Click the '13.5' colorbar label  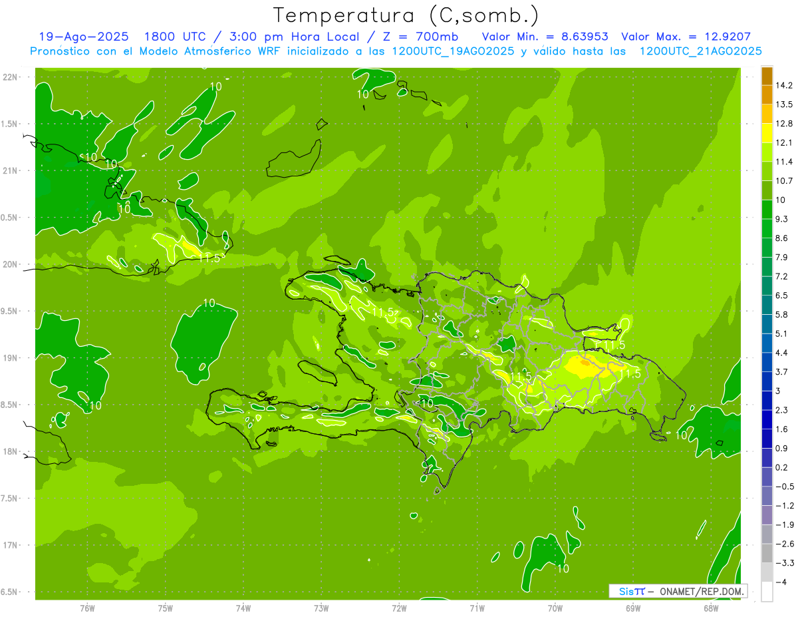click(784, 104)
